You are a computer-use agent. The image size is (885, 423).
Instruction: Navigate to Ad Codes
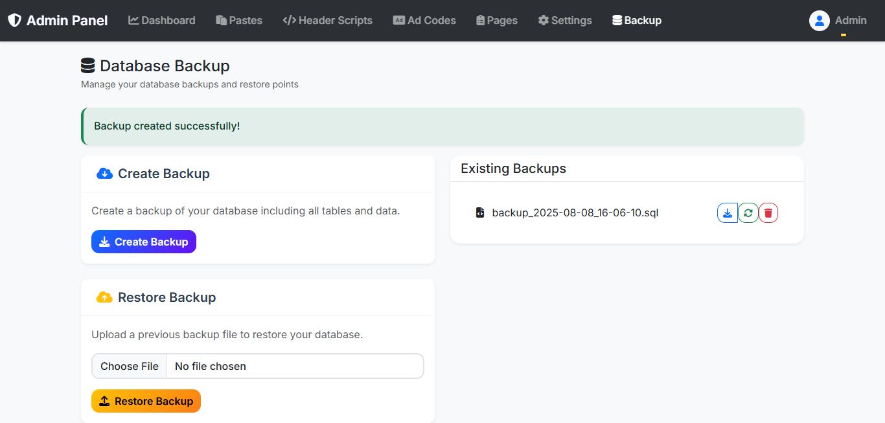[x=424, y=21]
